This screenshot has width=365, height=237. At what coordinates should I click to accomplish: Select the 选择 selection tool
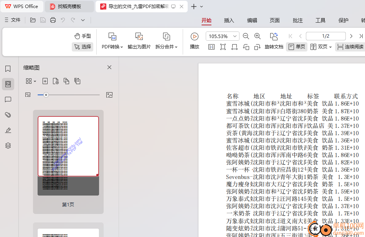pos(83,46)
